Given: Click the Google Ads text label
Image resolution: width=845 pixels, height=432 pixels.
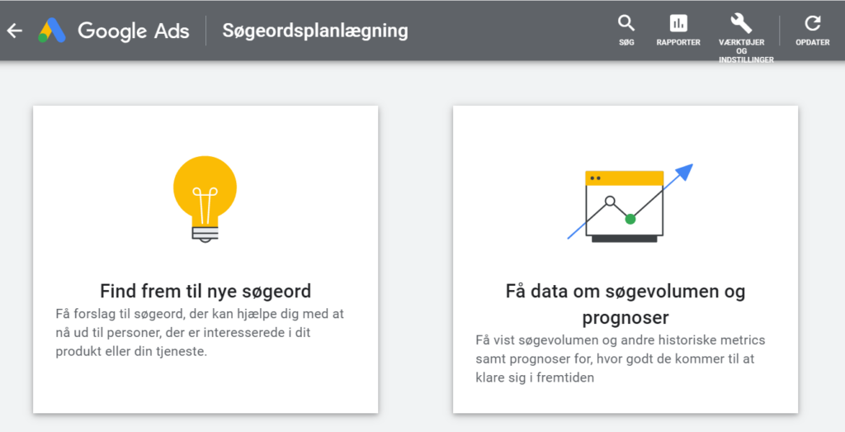Looking at the screenshot, I should click(134, 31).
